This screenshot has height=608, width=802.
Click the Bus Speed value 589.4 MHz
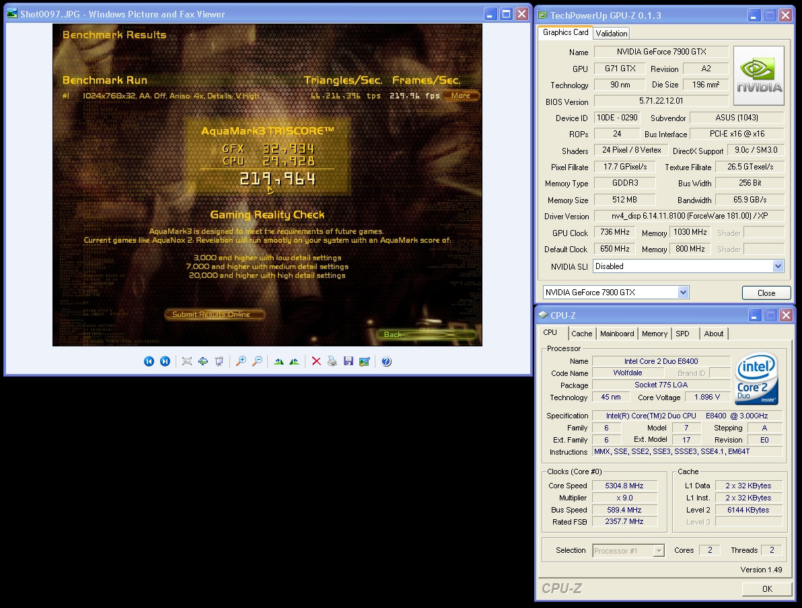click(624, 510)
